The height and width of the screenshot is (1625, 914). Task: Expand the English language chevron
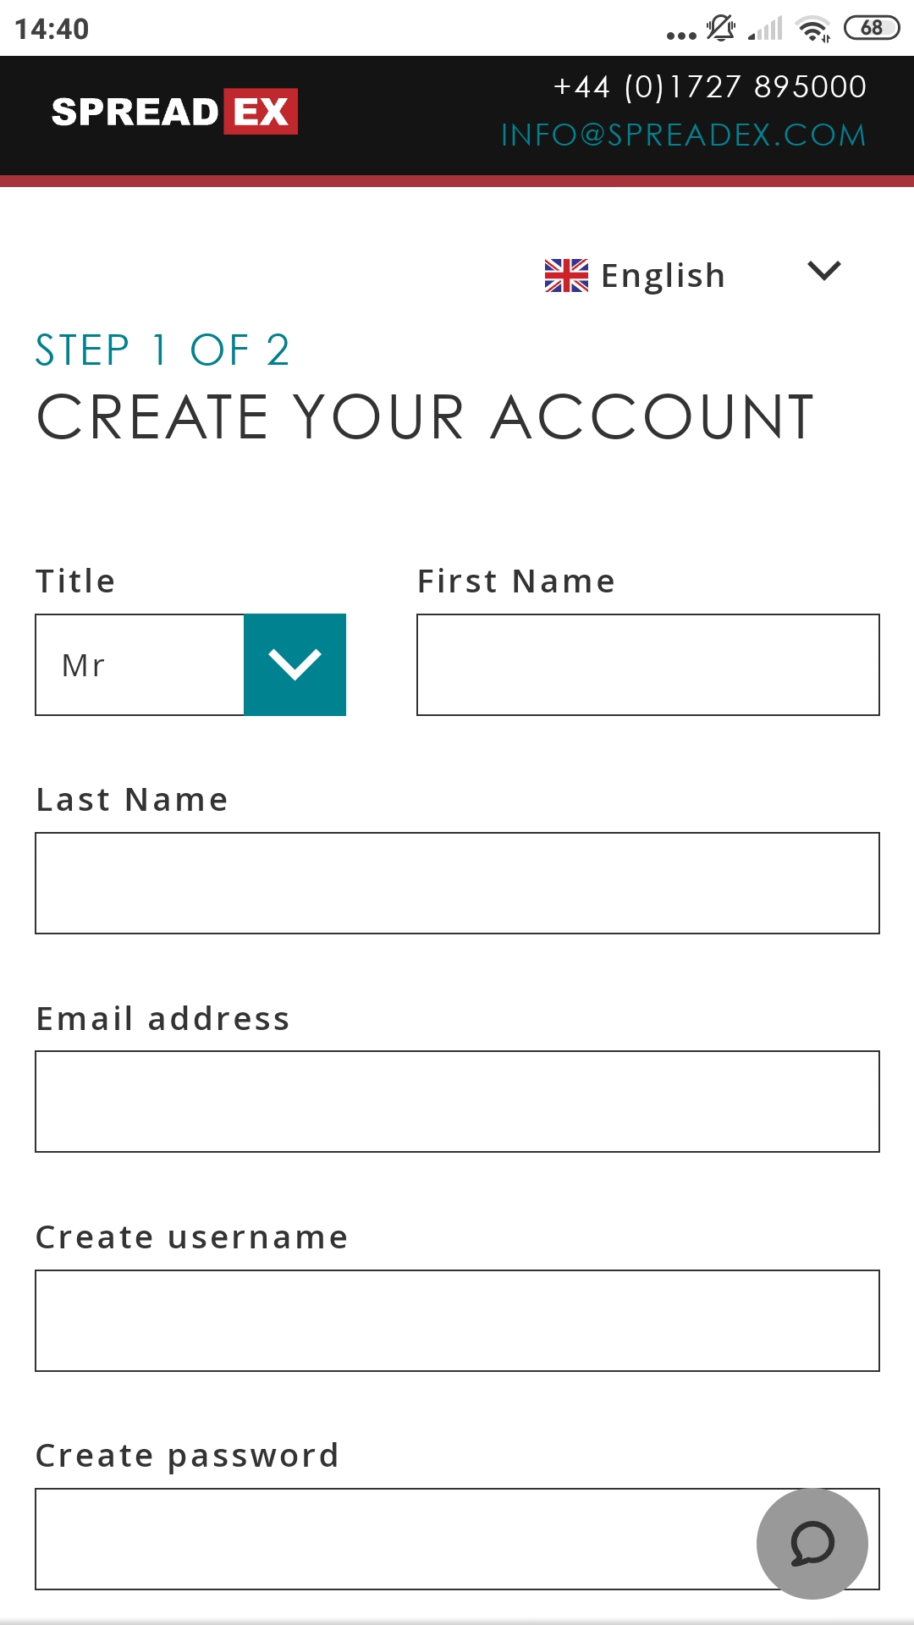click(824, 271)
